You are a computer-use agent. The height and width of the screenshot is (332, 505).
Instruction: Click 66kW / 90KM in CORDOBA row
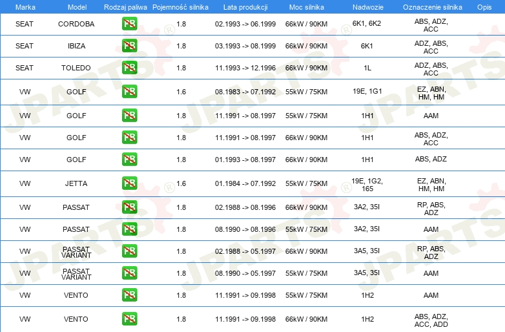(x=306, y=24)
